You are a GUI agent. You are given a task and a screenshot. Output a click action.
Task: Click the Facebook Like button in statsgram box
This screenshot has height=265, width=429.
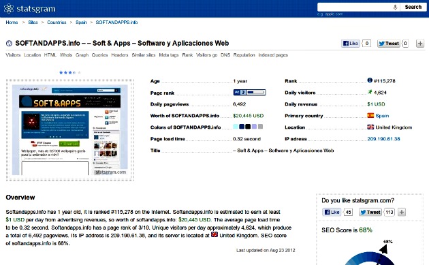[332, 212]
